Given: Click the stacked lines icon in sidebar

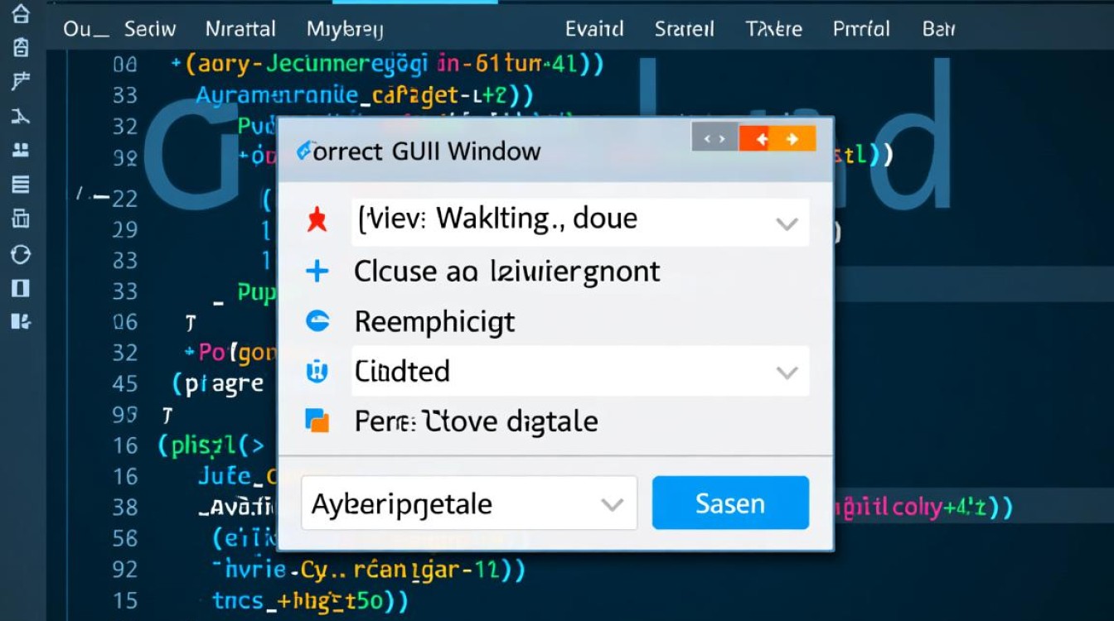Looking at the screenshot, I should [x=21, y=184].
